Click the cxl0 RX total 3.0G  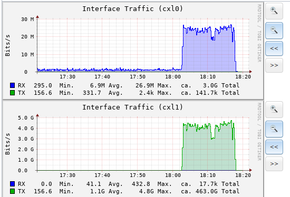(210, 85)
